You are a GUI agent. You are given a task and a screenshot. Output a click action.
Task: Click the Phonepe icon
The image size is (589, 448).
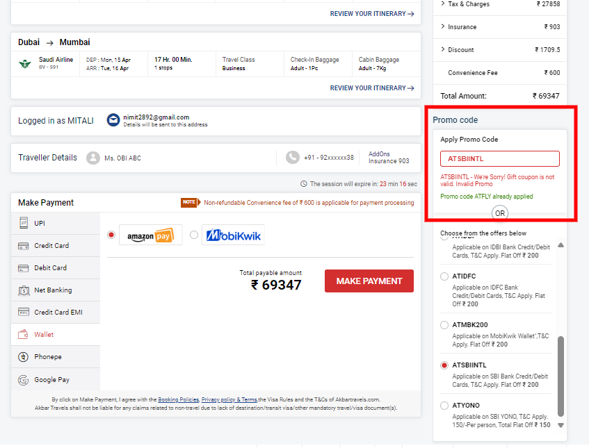point(23,357)
